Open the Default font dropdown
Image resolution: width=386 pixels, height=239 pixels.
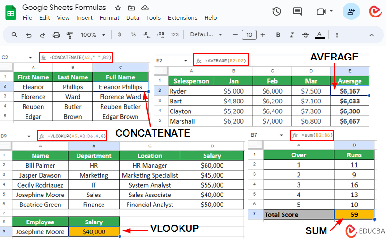(x=206, y=34)
